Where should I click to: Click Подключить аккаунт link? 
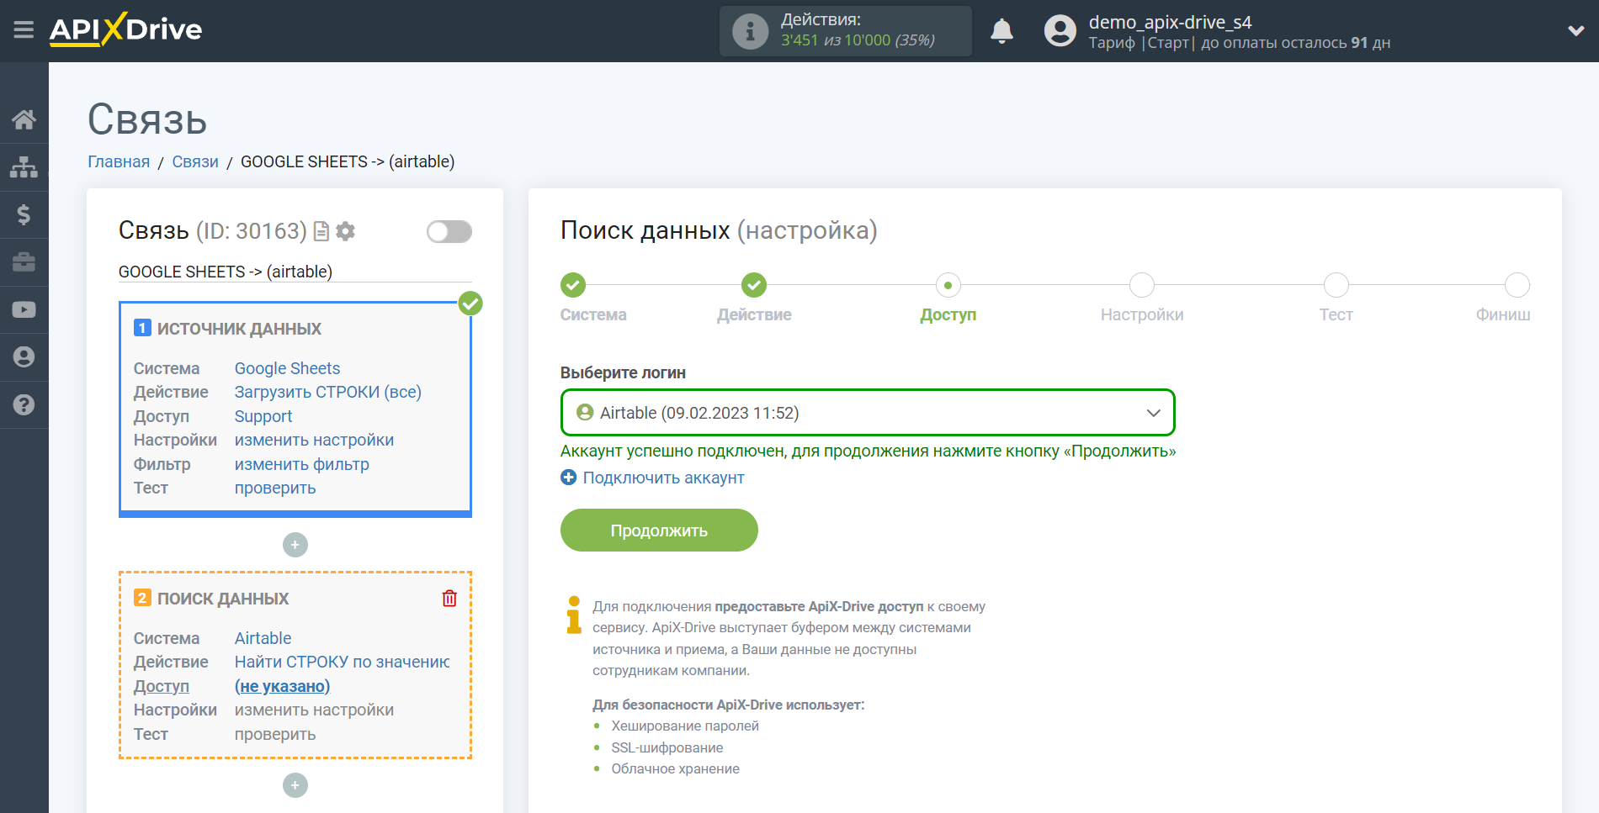(x=652, y=478)
